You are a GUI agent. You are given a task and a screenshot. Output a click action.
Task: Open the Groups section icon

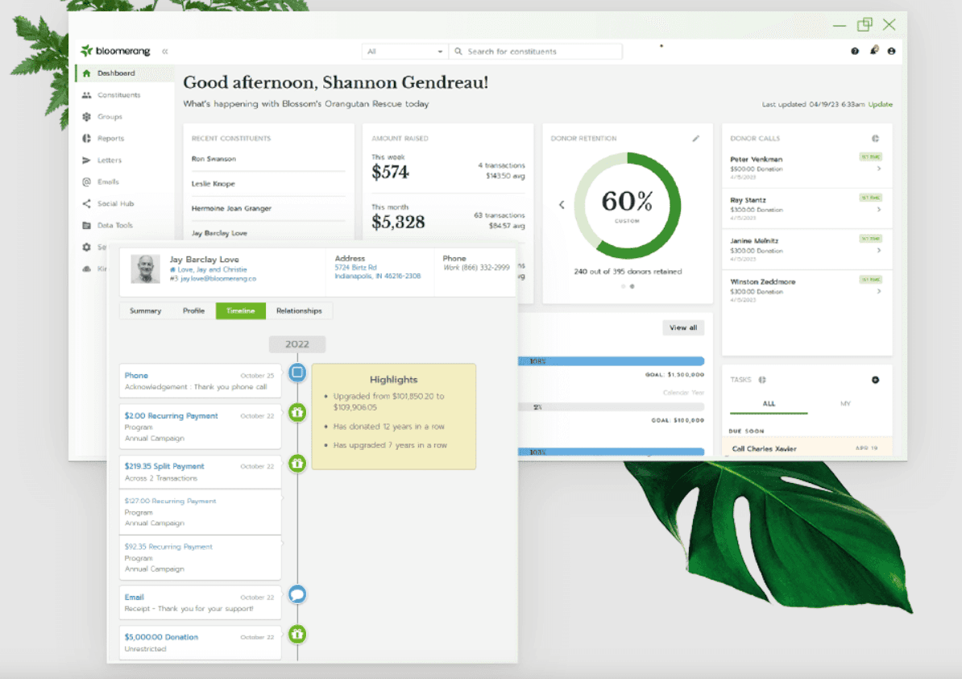[x=86, y=116]
